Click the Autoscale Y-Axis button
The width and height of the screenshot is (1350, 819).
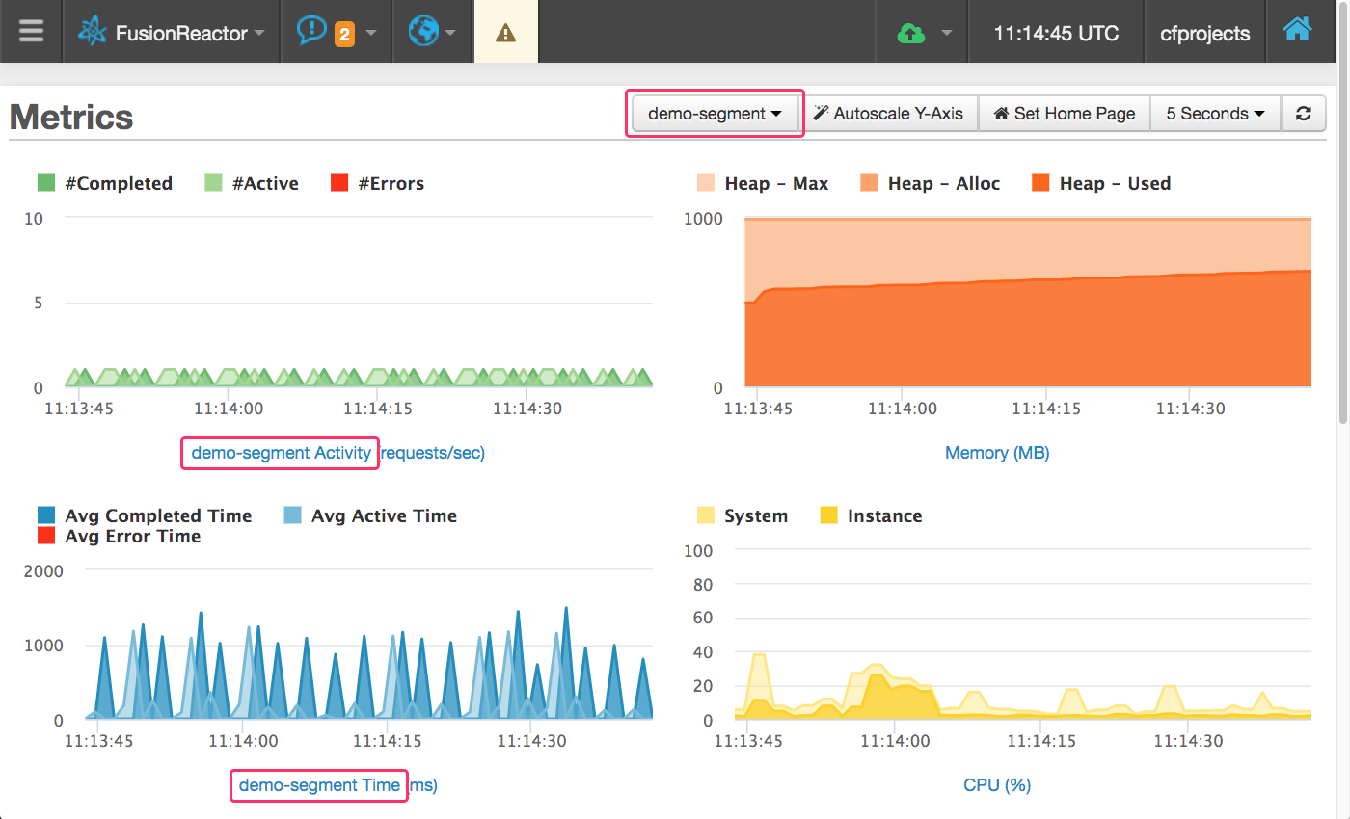(x=888, y=114)
